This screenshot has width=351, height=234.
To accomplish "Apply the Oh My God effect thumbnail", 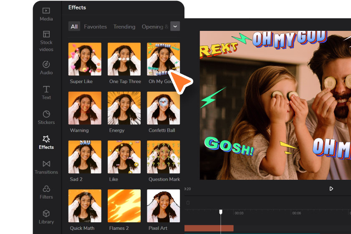I will point(164,59).
